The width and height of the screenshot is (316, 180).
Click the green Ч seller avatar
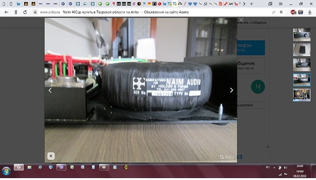click(258, 87)
